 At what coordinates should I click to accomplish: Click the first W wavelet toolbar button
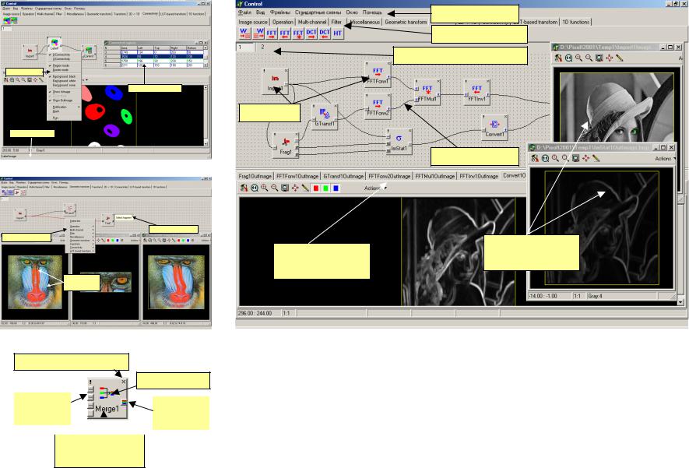click(244, 33)
